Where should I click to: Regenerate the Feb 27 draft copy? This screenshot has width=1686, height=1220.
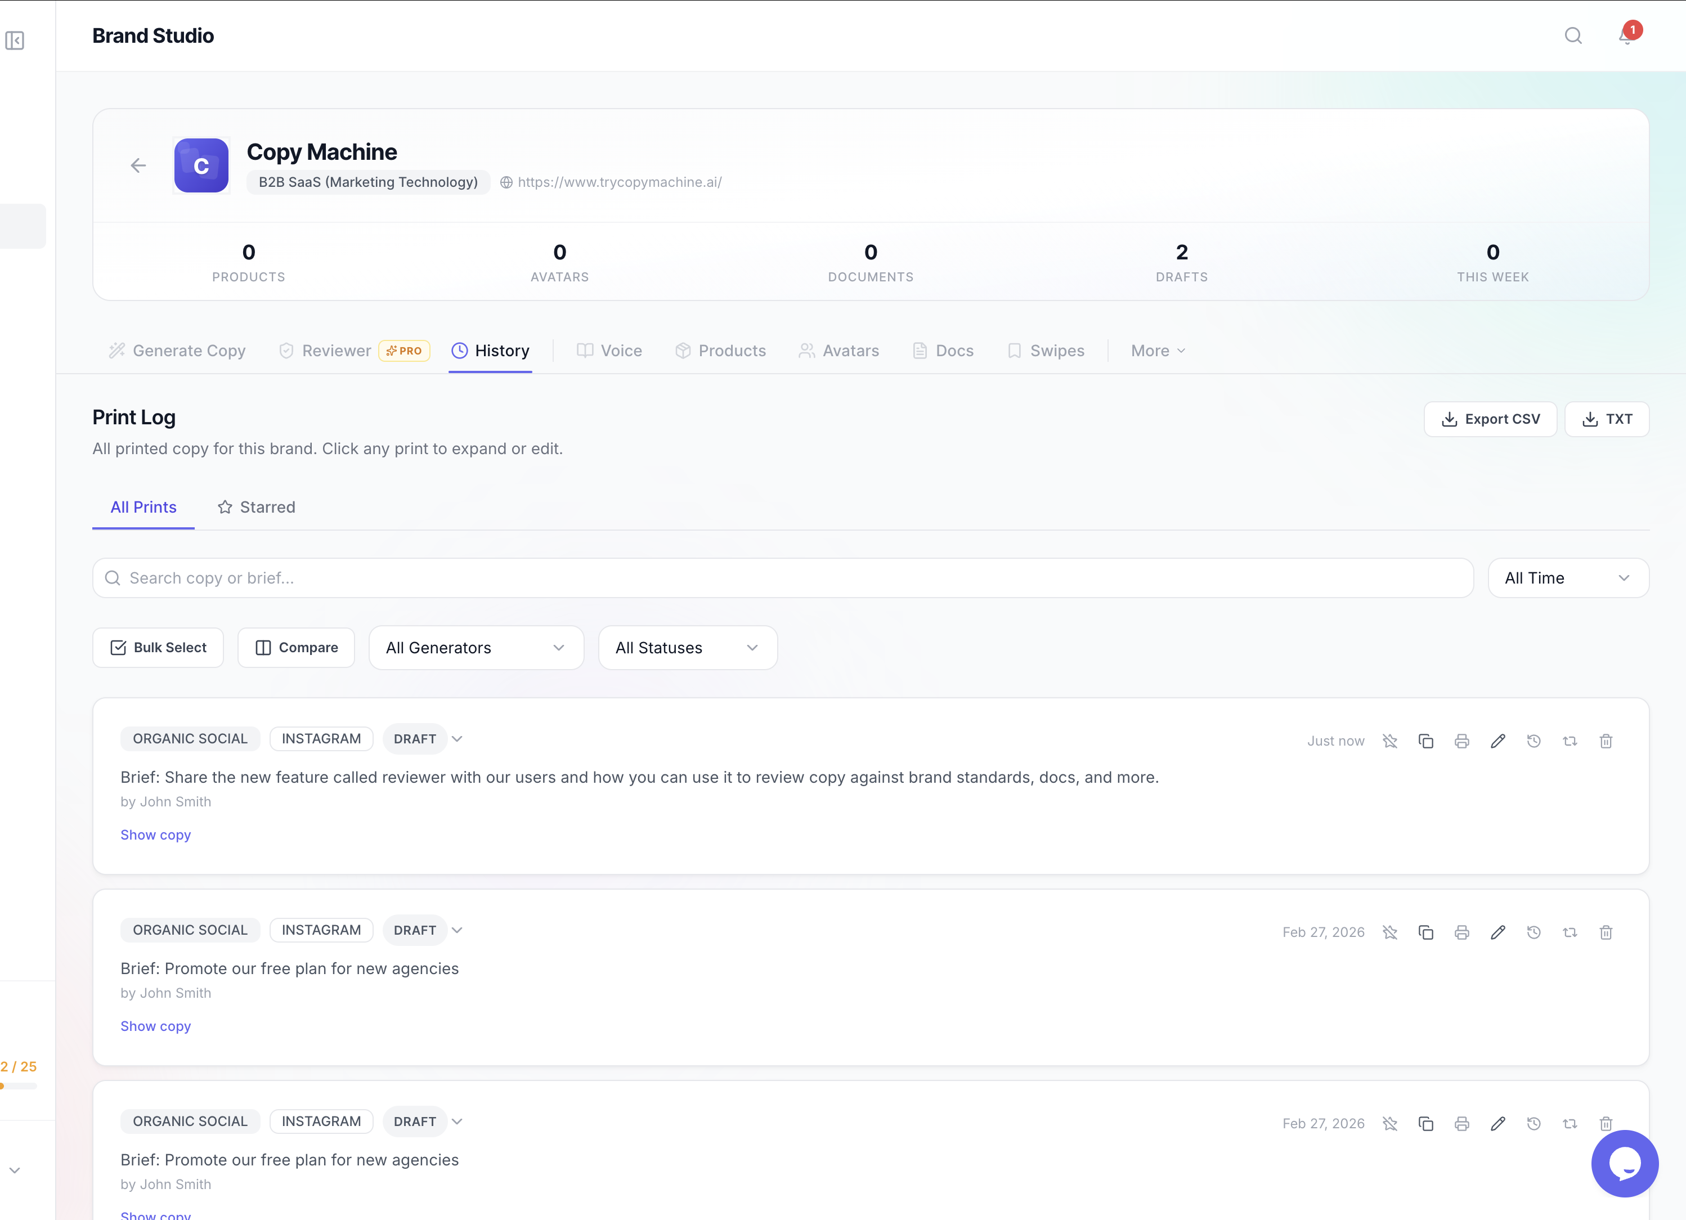[x=1570, y=931]
